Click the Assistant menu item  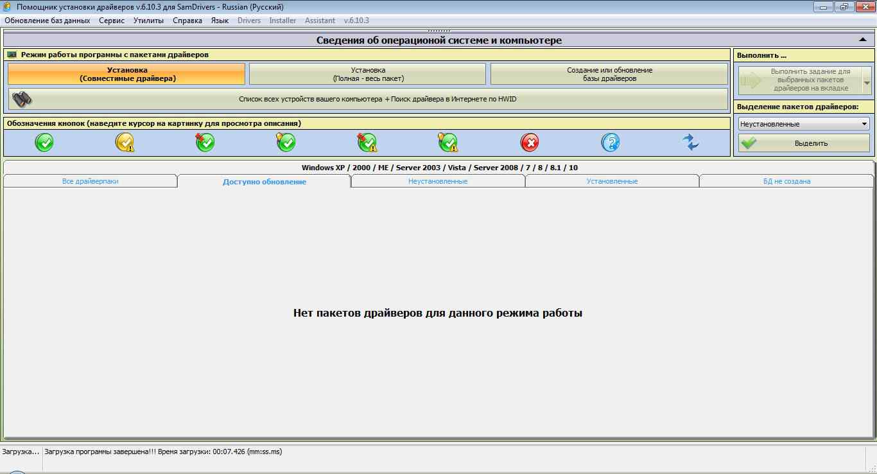click(320, 21)
